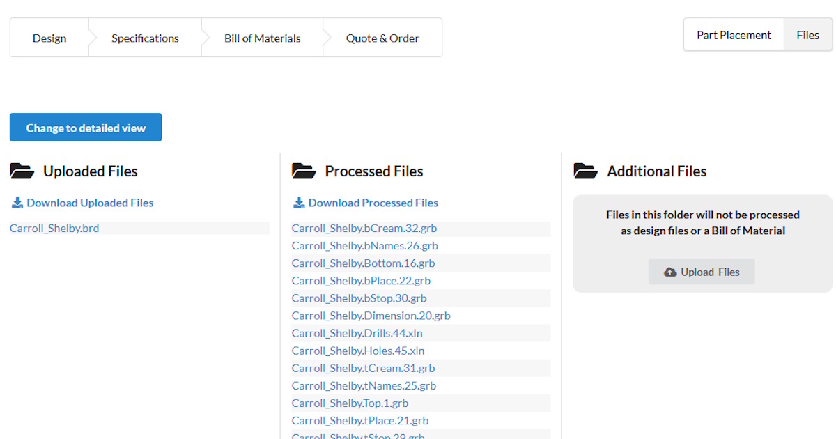This screenshot has height=439, width=836.
Task: Select the Carroll_Shelby.Dimension.20.grb file
Action: pyautogui.click(x=371, y=315)
